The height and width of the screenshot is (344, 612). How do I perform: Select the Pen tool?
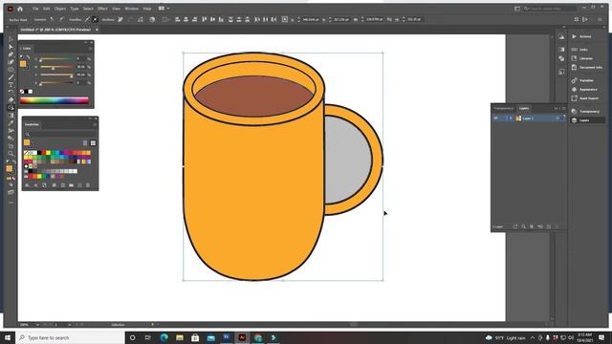[x=11, y=54]
